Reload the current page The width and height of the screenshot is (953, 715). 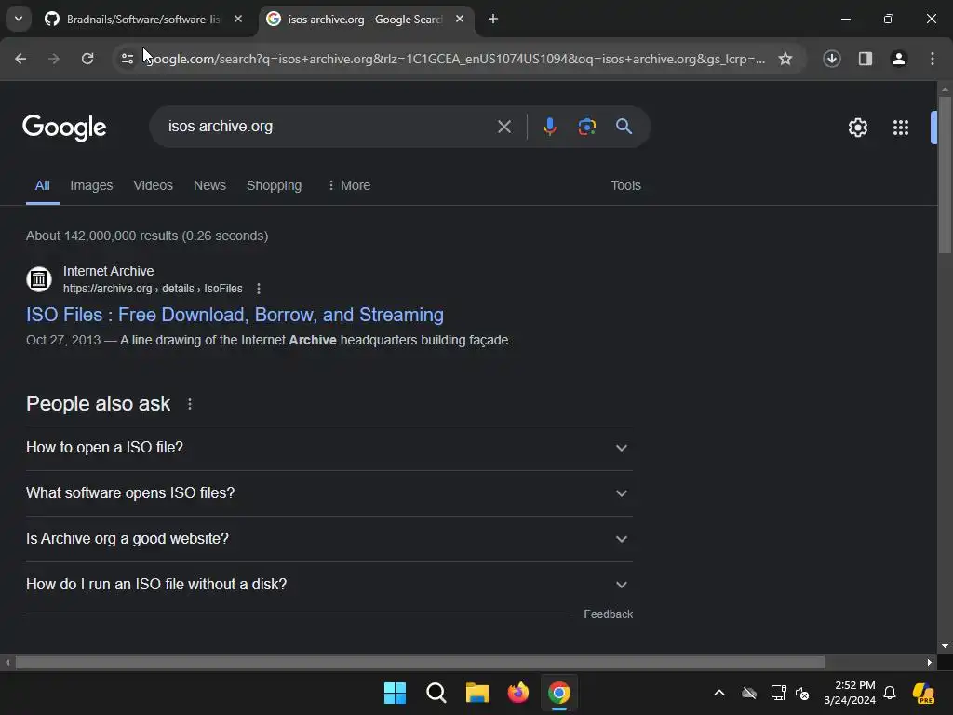87,59
